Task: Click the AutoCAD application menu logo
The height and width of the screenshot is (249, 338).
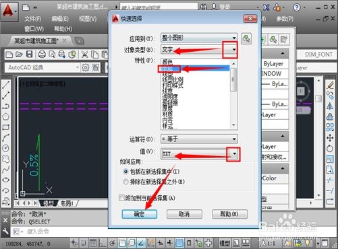Action: coord(9,11)
